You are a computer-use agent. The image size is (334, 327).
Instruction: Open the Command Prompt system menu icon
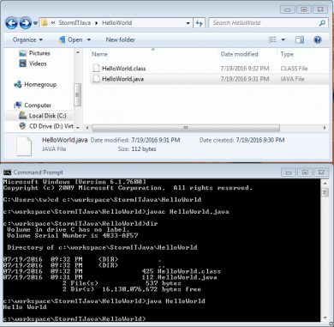click(x=7, y=173)
